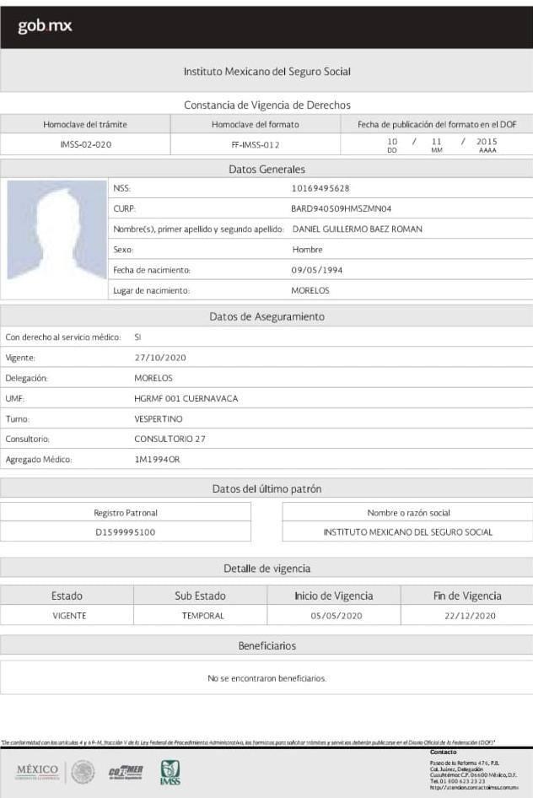Click the 'Fin de Vigencia' column header
This screenshot has width=533, height=798.
467,596
